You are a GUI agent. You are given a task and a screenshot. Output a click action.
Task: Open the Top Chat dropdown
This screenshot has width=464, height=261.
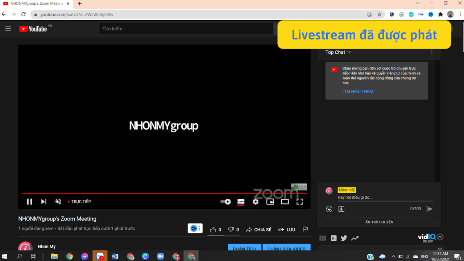click(x=337, y=52)
